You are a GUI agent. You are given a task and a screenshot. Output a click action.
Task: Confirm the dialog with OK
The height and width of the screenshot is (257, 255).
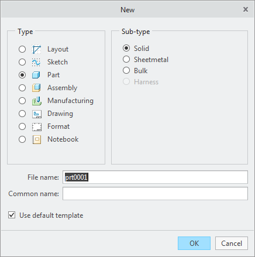[194, 244]
